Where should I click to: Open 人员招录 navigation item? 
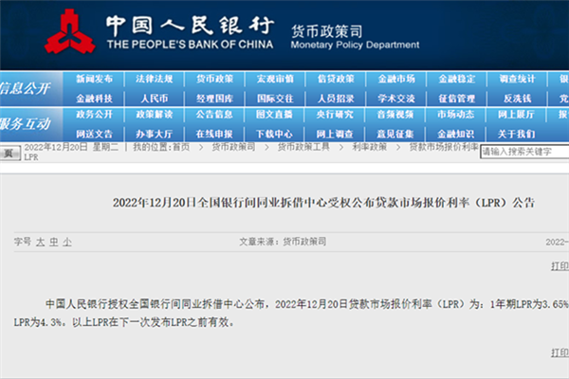(336, 99)
